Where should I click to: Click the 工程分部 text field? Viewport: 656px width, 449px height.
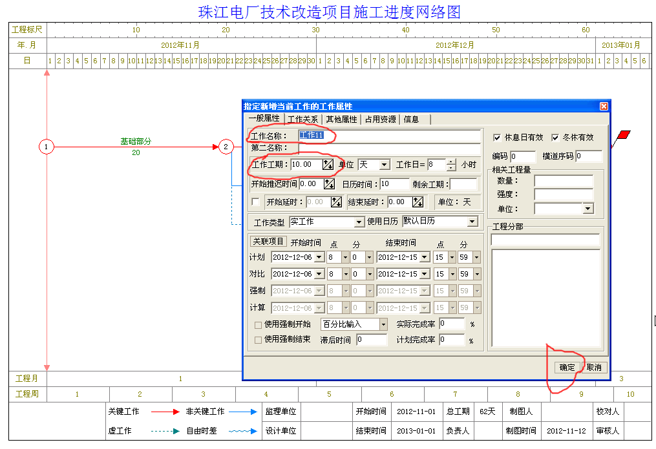(x=545, y=240)
